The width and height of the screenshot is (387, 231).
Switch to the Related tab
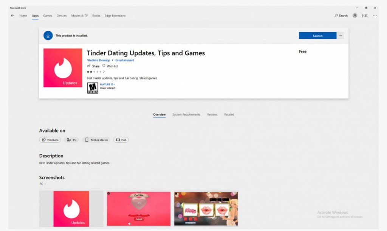click(229, 114)
